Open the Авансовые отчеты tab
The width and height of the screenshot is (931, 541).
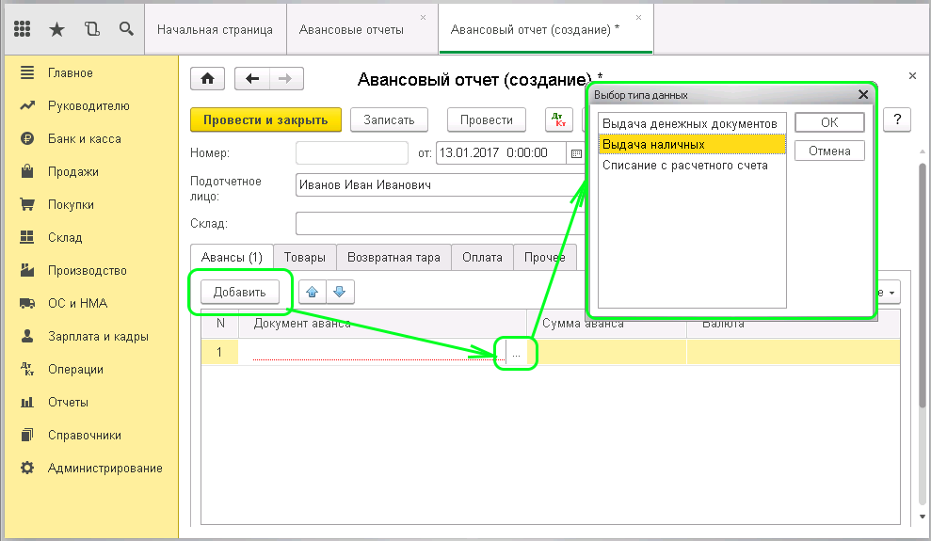[352, 29]
